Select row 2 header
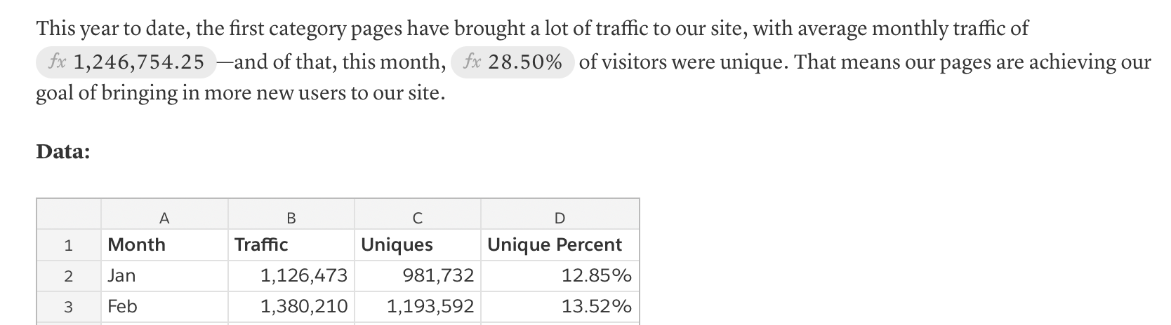 point(68,276)
